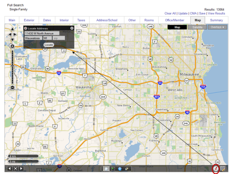229x174 pixels.
Task: Switch to Satellite view mode
Action: (197, 27)
